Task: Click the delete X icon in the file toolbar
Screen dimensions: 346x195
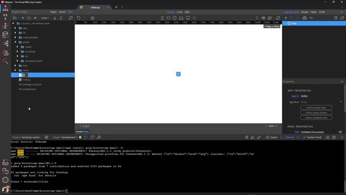Action: pyautogui.click(x=35, y=18)
